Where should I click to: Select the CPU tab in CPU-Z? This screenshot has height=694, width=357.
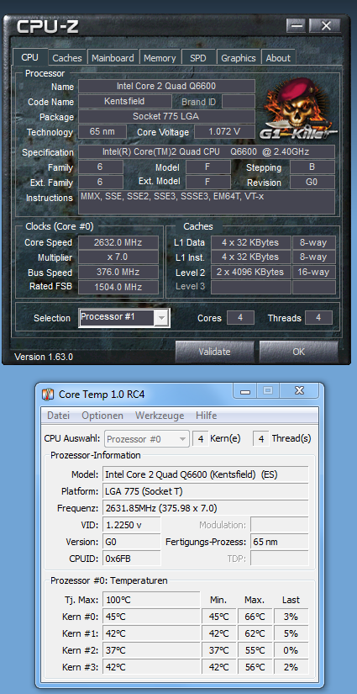point(29,57)
